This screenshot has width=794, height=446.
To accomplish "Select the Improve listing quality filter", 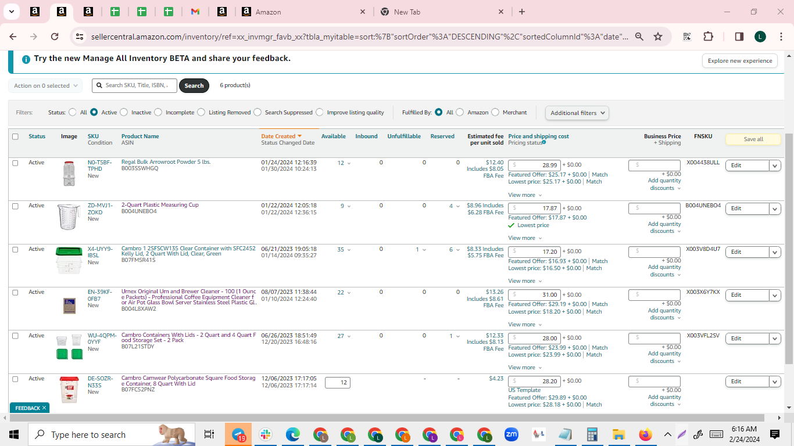I will pos(319,112).
